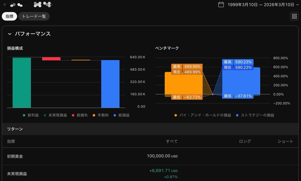Viewport: 301px width, 181px height.
Task: Switch to the 指標 tab
Action: pos(10,16)
